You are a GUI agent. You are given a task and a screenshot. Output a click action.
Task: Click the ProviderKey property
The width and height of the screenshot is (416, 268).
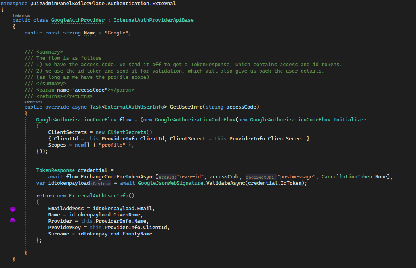[x=65, y=228]
